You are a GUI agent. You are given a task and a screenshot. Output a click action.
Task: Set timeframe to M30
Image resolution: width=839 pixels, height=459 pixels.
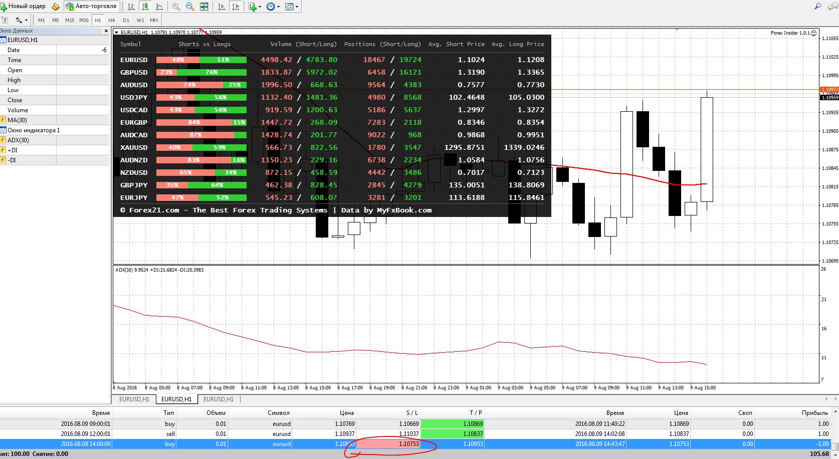(84, 20)
